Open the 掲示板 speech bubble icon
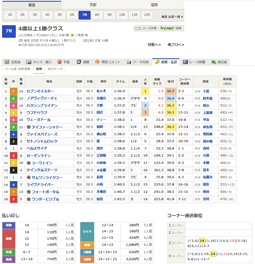The image size is (255, 264). click(x=214, y=62)
